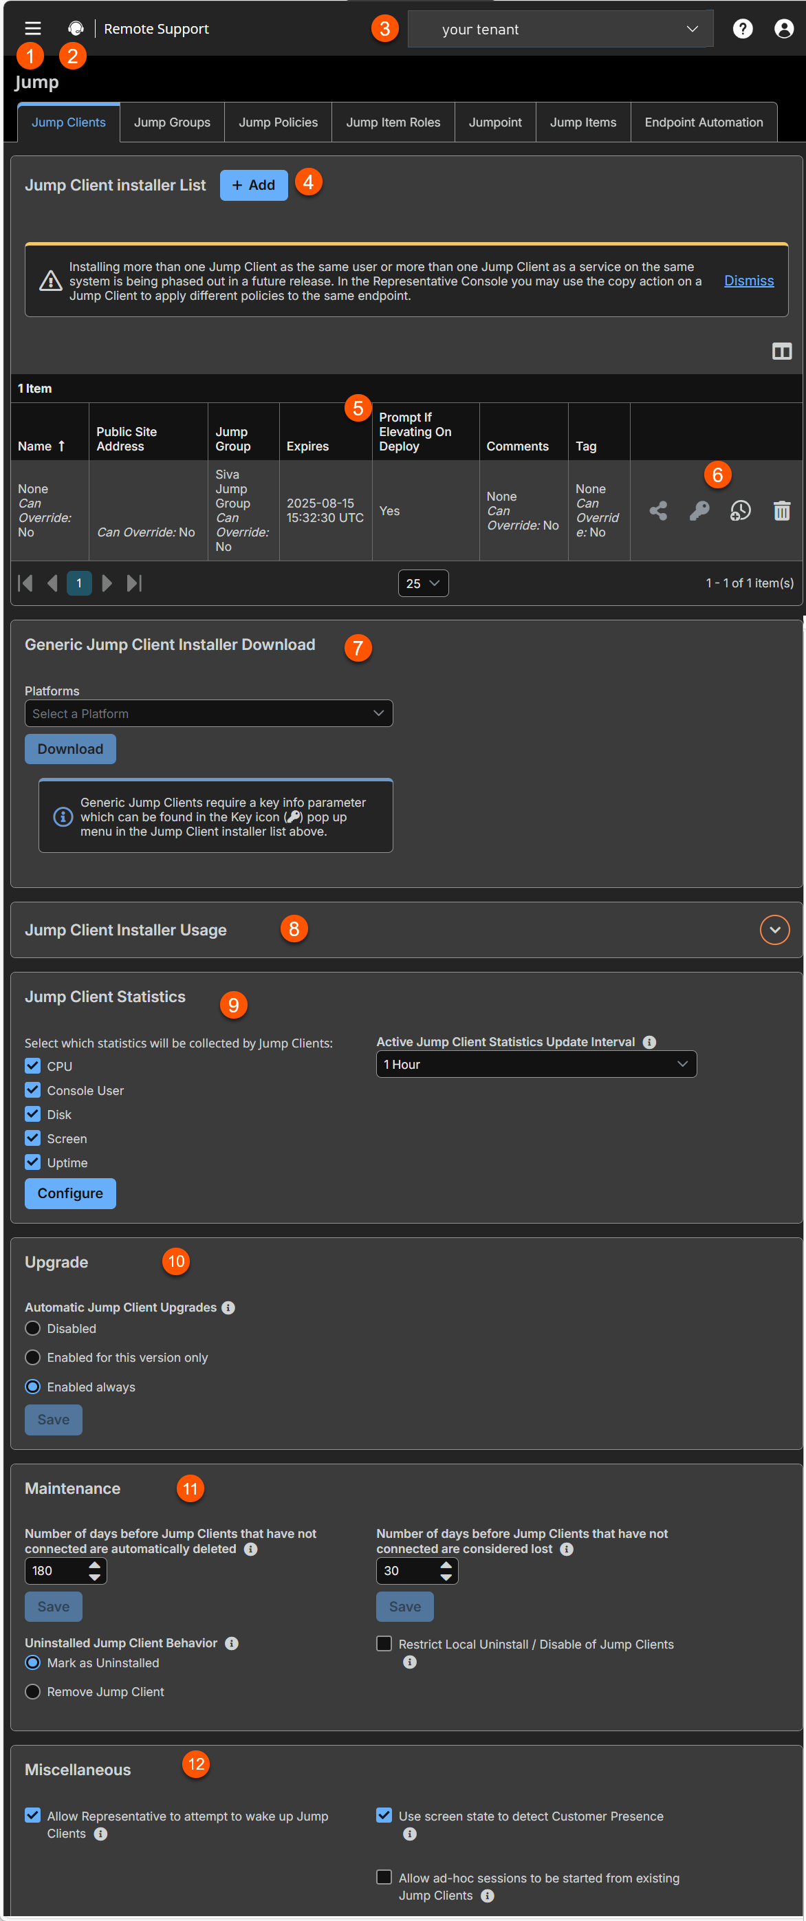Click info icon beside wake up Jump Clients

click(x=100, y=1833)
